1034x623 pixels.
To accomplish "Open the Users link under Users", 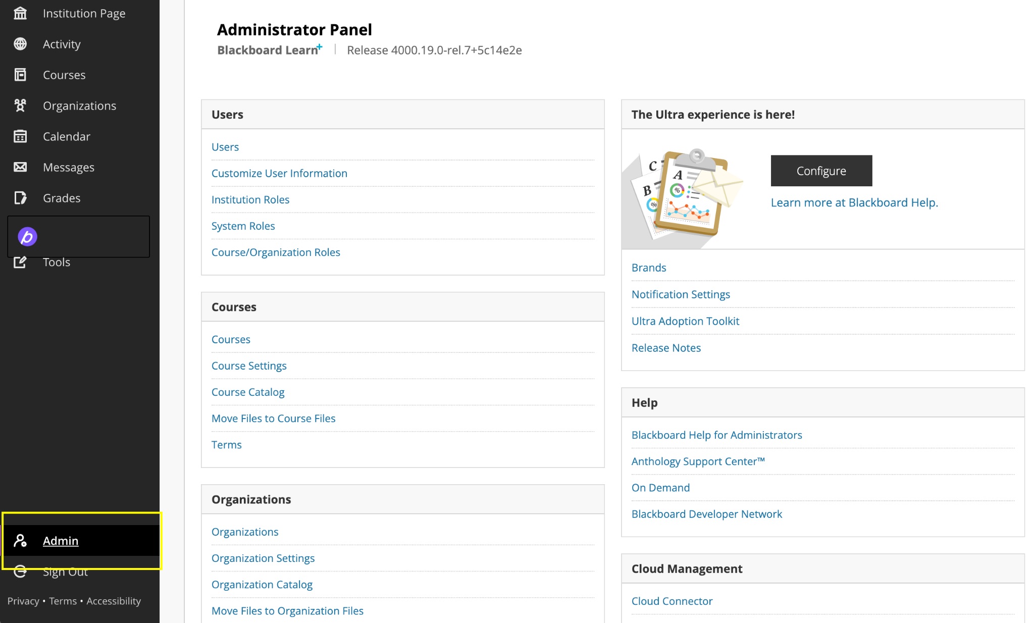I will [x=225, y=147].
